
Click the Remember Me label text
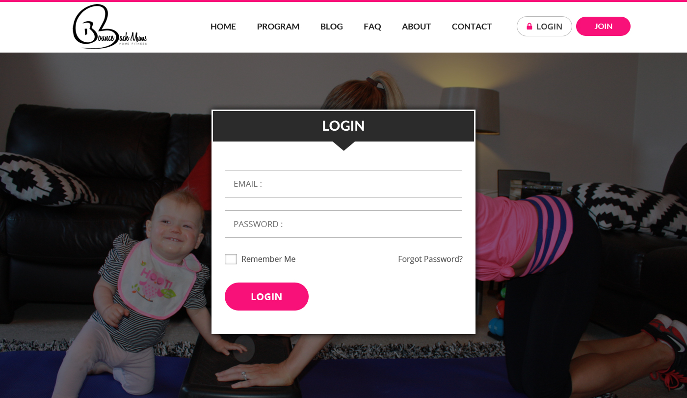coord(268,259)
